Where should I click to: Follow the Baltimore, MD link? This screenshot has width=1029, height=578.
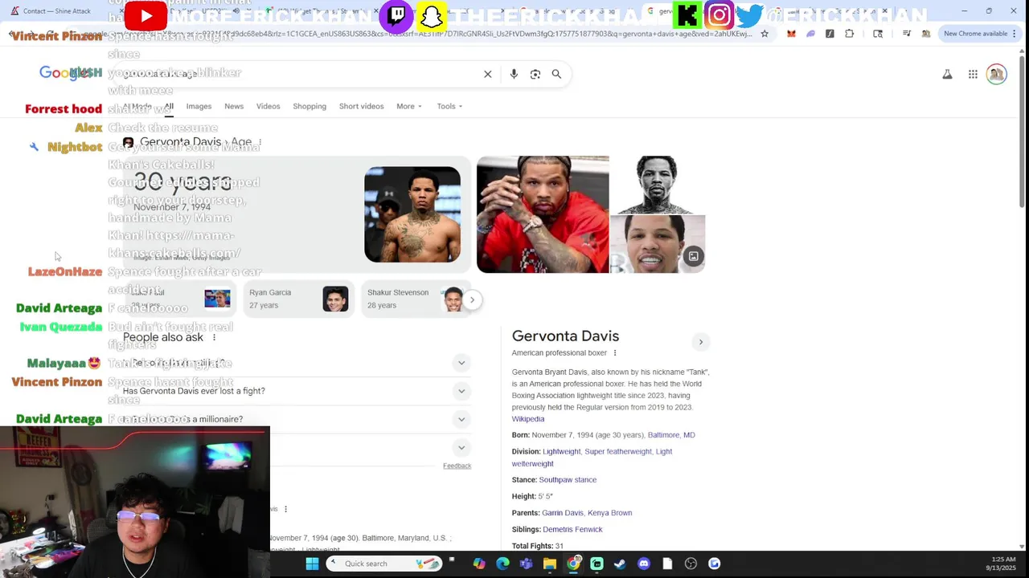671,435
